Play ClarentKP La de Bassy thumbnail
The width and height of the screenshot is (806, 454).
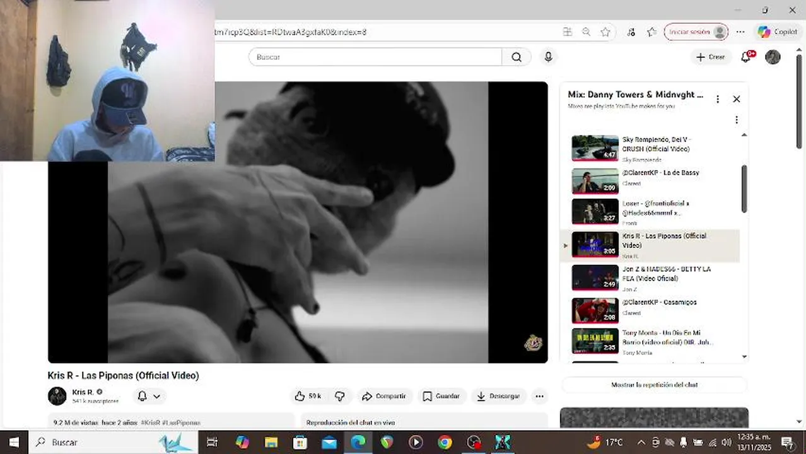tap(595, 181)
